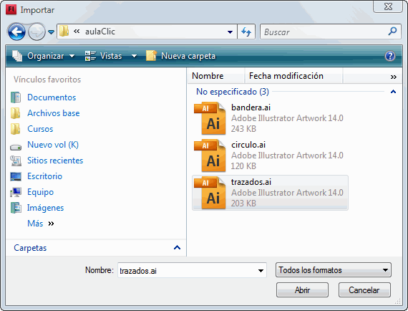This screenshot has width=408, height=311.
Task: Open Escritorio location
Action: coord(45,176)
